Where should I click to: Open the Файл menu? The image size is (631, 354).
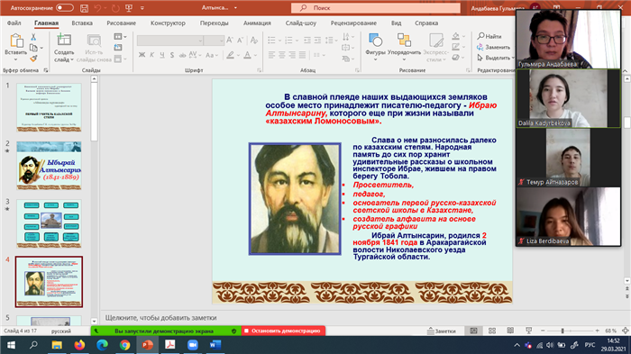point(14,23)
